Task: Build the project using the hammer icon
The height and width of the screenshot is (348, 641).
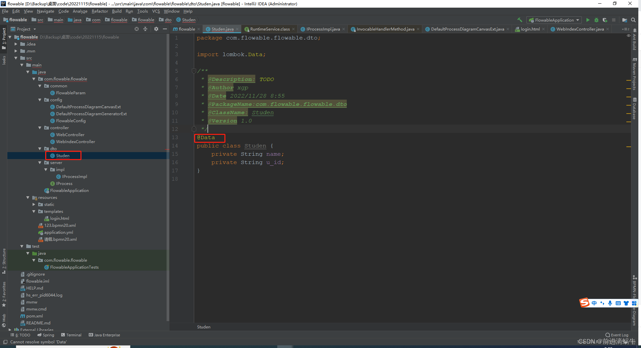Action: (520, 20)
